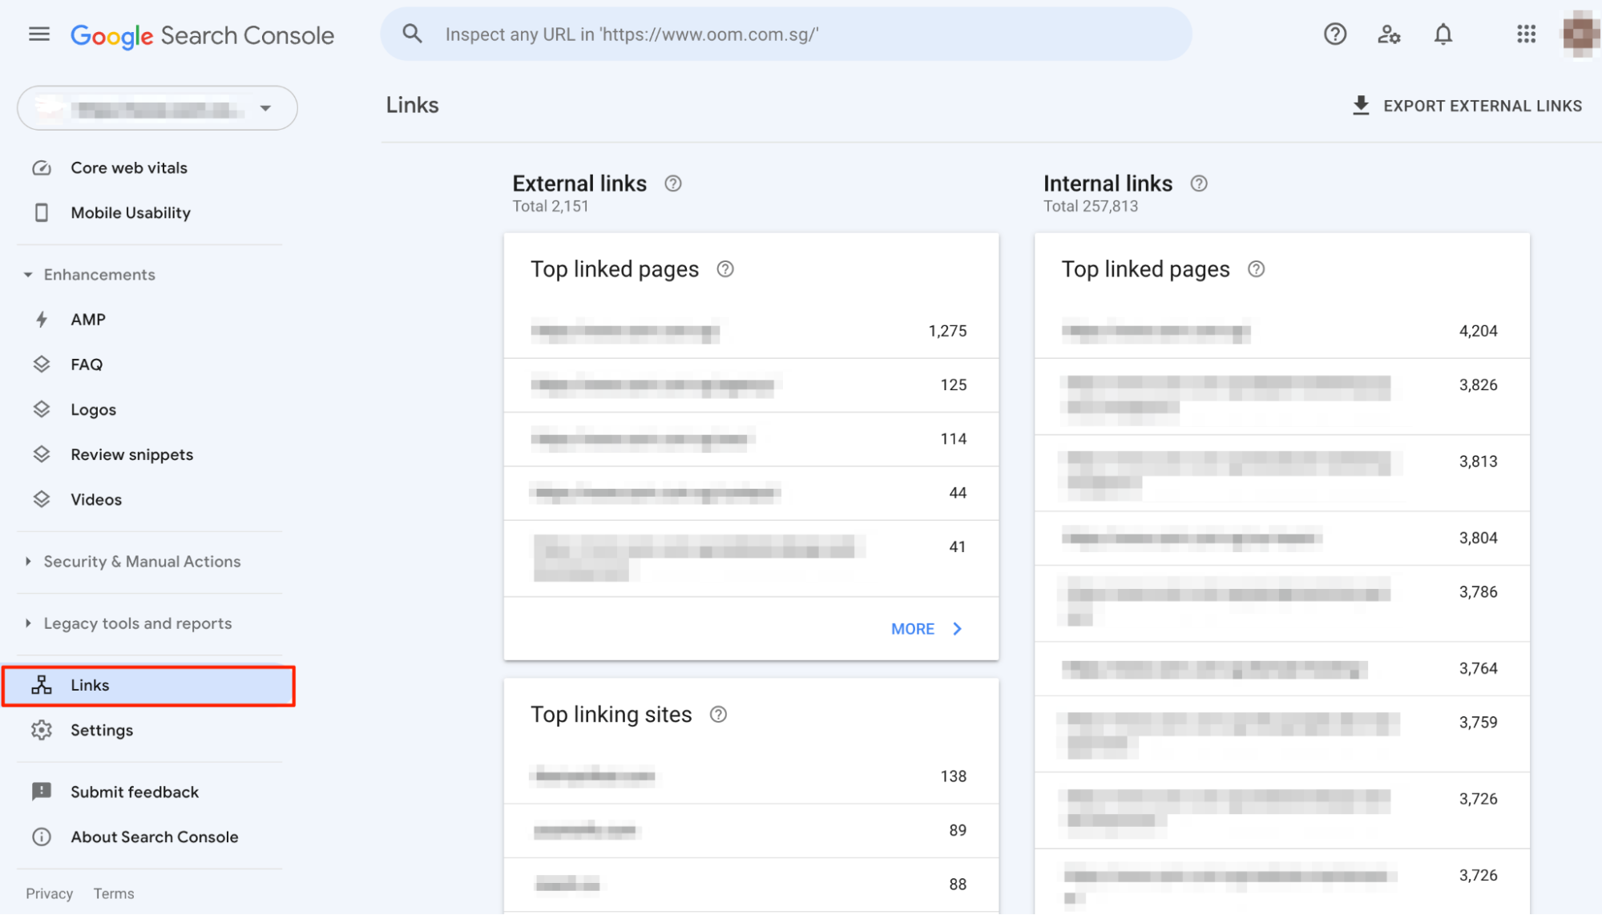1602x915 pixels.
Task: Open external linked page with 44 links
Action: [x=751, y=494]
